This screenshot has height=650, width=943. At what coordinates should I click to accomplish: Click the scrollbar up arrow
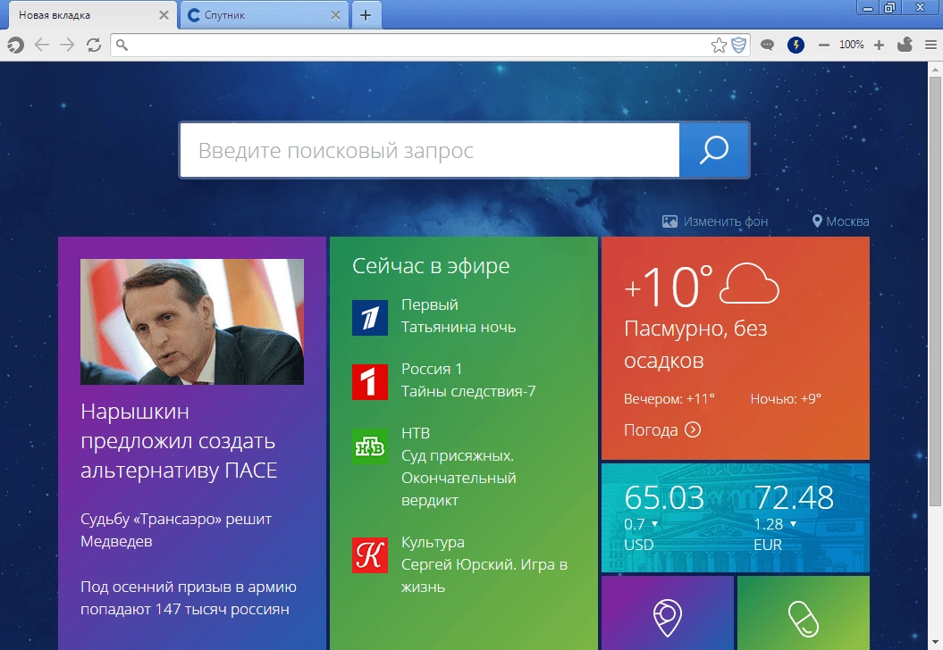click(935, 69)
